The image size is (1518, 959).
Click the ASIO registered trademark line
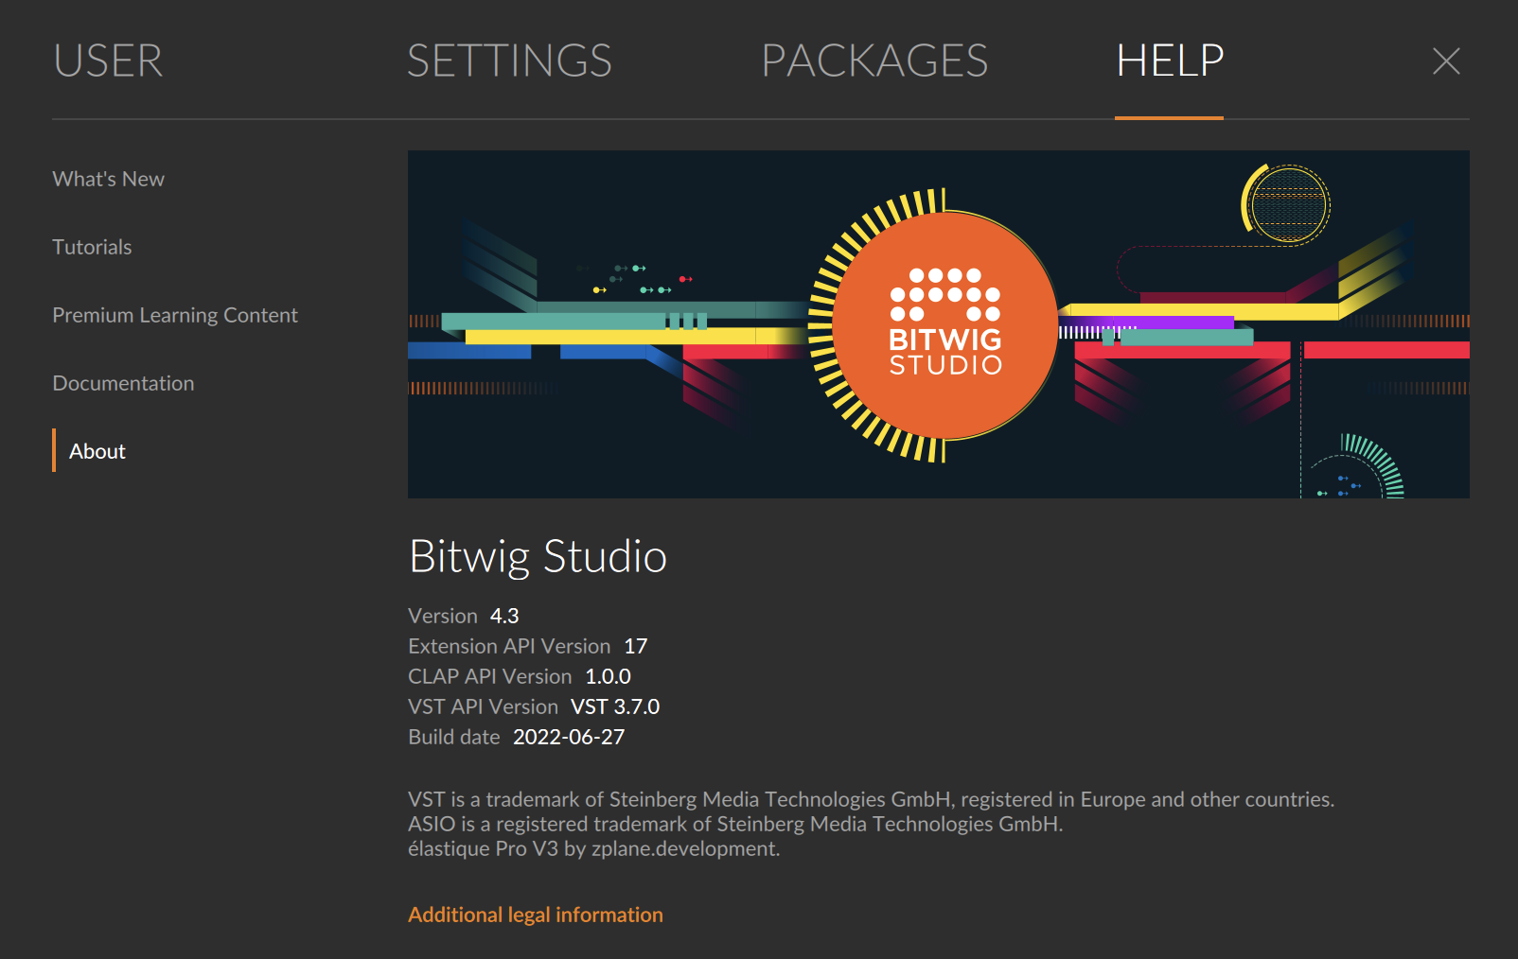[x=735, y=824]
